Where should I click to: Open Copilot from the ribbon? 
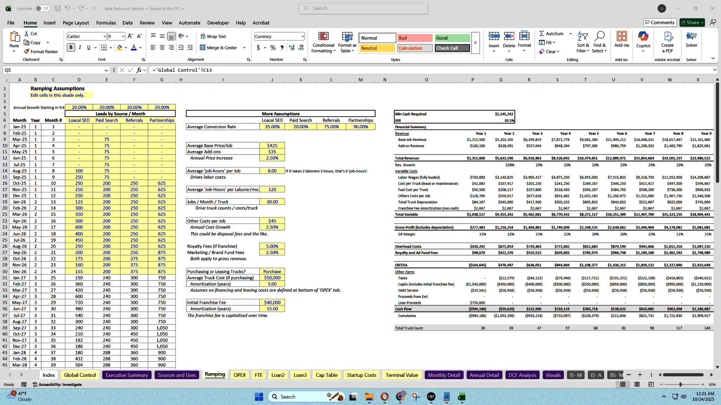coord(643,41)
